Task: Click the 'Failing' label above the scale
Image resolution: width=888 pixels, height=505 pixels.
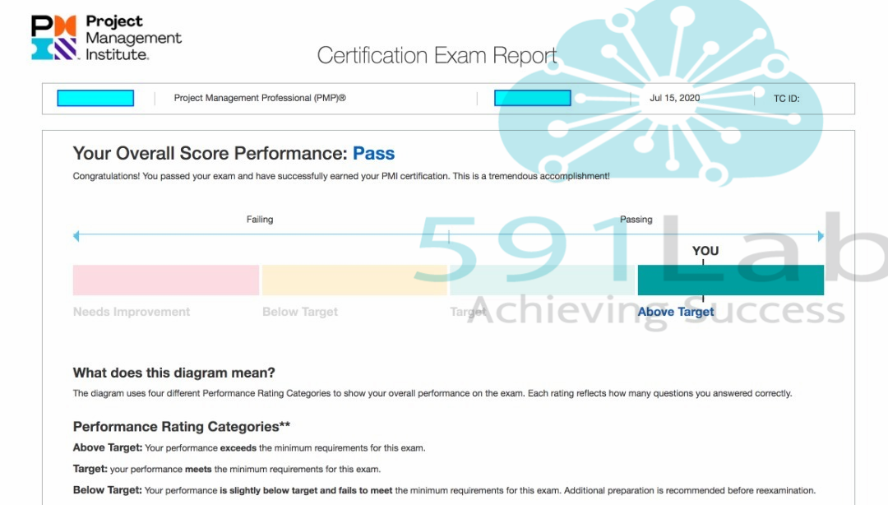Action: (259, 220)
